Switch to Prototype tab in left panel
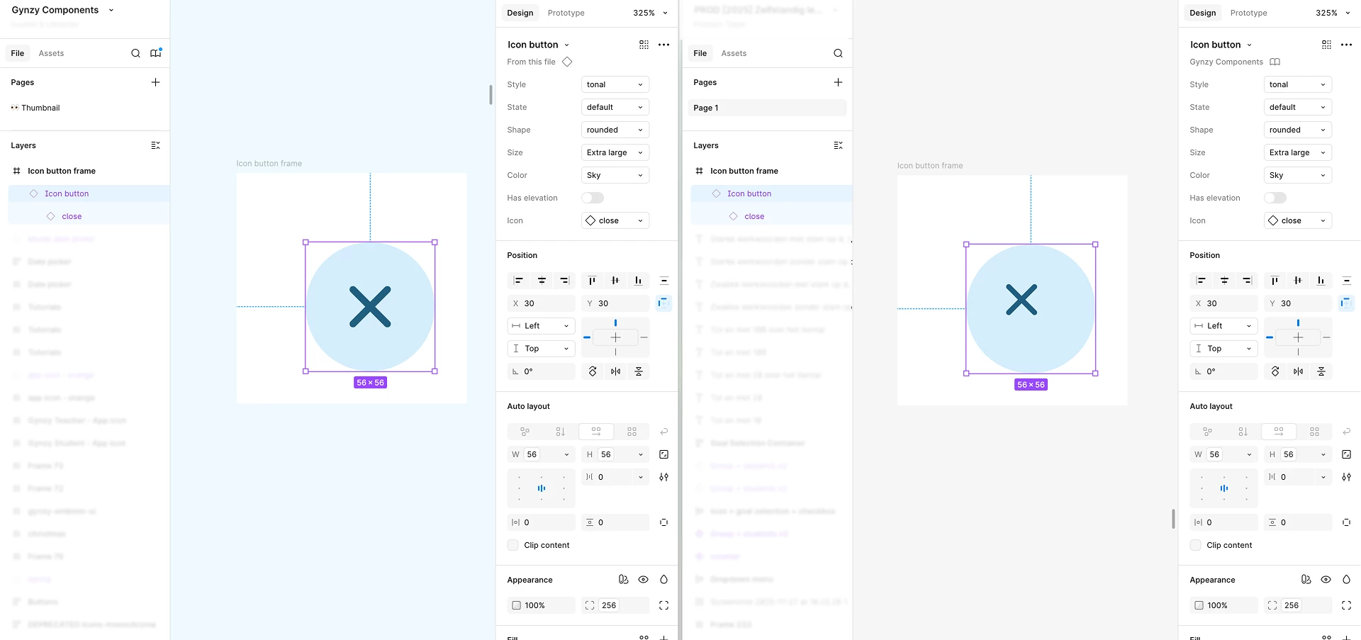Image resolution: width=1361 pixels, height=640 pixels. 566,13
